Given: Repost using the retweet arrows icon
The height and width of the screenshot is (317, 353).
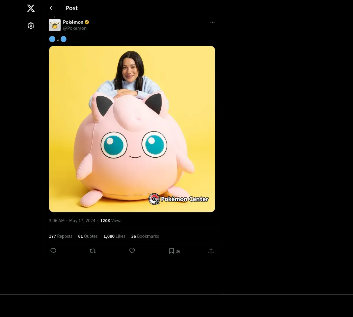Looking at the screenshot, I should point(93,251).
